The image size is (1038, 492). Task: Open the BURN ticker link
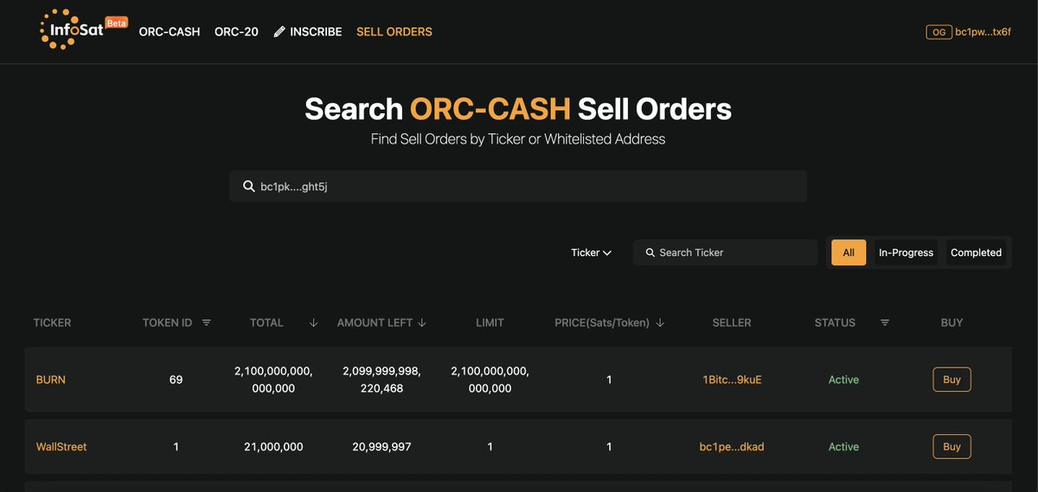tap(50, 380)
